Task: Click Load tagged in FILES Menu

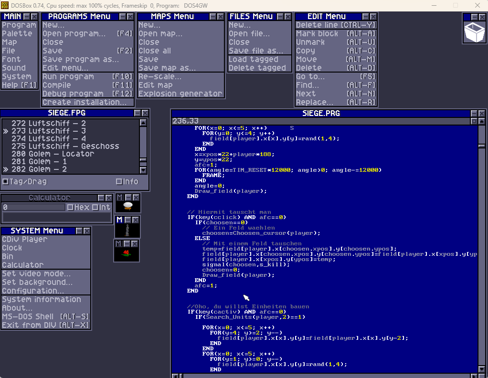Action: pos(260,60)
